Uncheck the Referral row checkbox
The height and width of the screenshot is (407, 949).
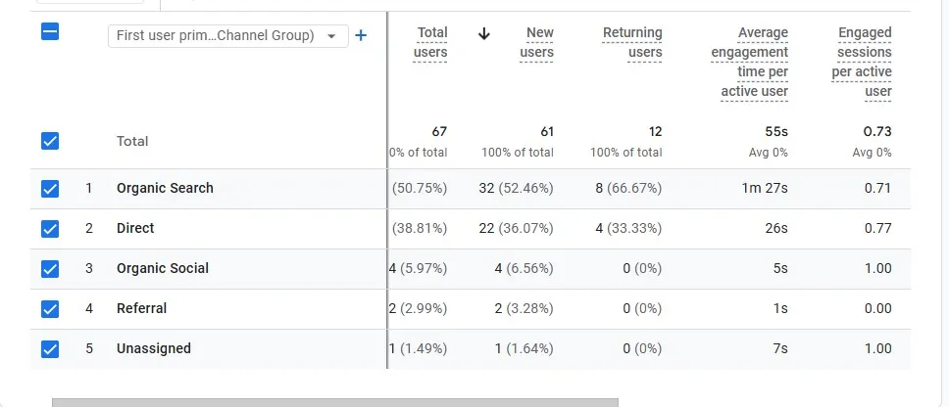pyautogui.click(x=50, y=309)
